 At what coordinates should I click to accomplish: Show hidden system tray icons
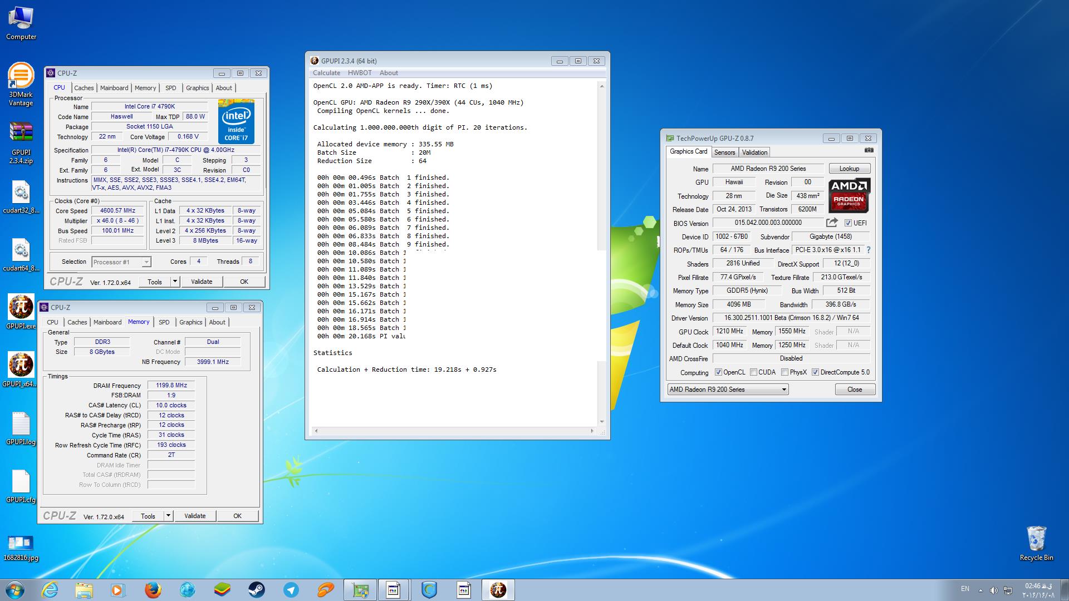pos(980,590)
